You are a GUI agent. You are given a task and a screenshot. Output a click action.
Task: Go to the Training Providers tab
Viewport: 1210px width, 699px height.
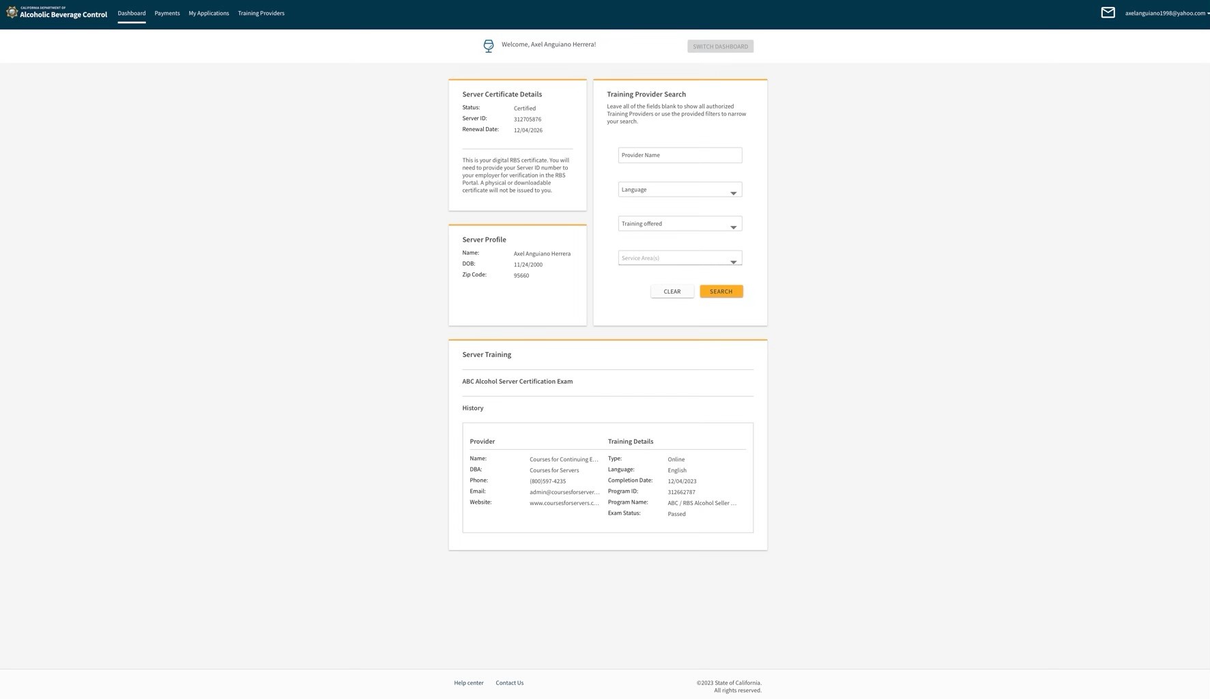tap(261, 13)
